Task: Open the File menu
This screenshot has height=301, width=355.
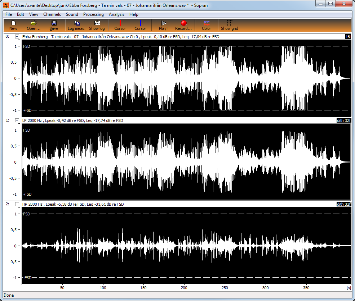Action: coord(9,14)
